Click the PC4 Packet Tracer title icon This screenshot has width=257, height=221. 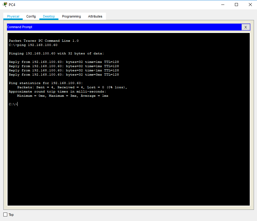[5, 5]
